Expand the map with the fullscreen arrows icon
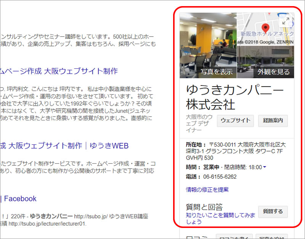This screenshot has width=305, height=239. (x=286, y=21)
